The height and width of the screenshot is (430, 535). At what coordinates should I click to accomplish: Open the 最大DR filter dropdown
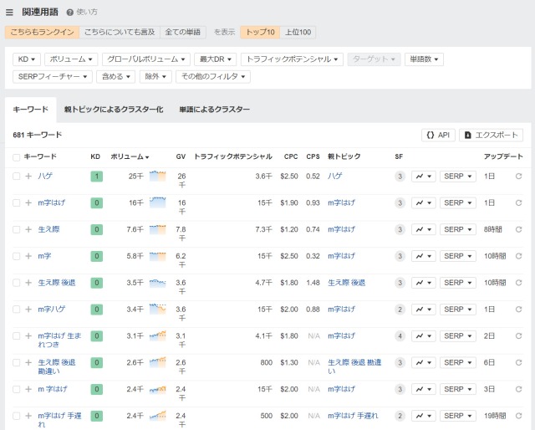(216, 59)
